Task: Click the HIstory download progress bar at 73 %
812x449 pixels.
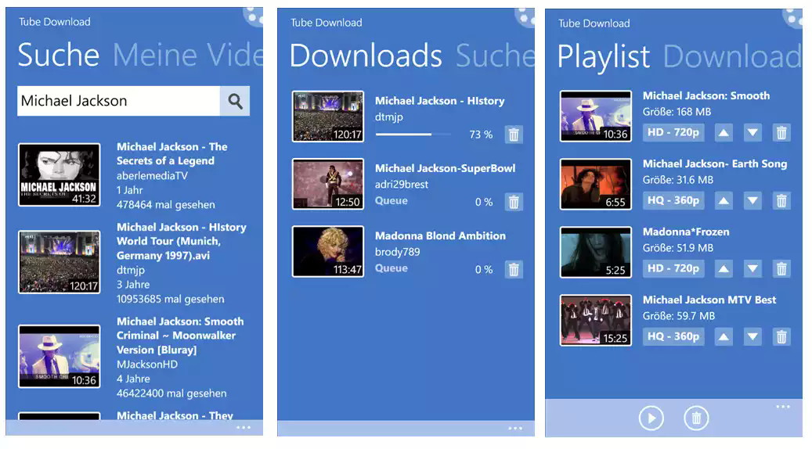Action: point(413,135)
